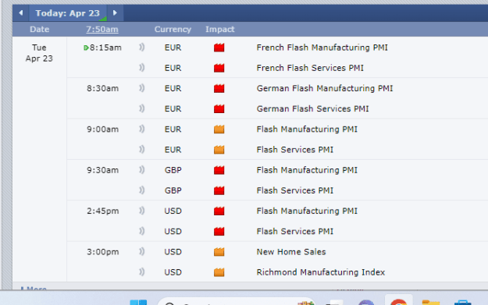Screen dimensions: 488x305
Task: Click orange impact icon for EUR Flash Manufacturing PMI
Action: [x=219, y=129]
